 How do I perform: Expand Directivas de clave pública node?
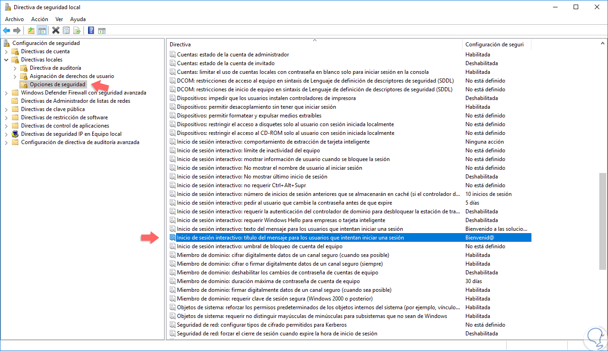6,109
